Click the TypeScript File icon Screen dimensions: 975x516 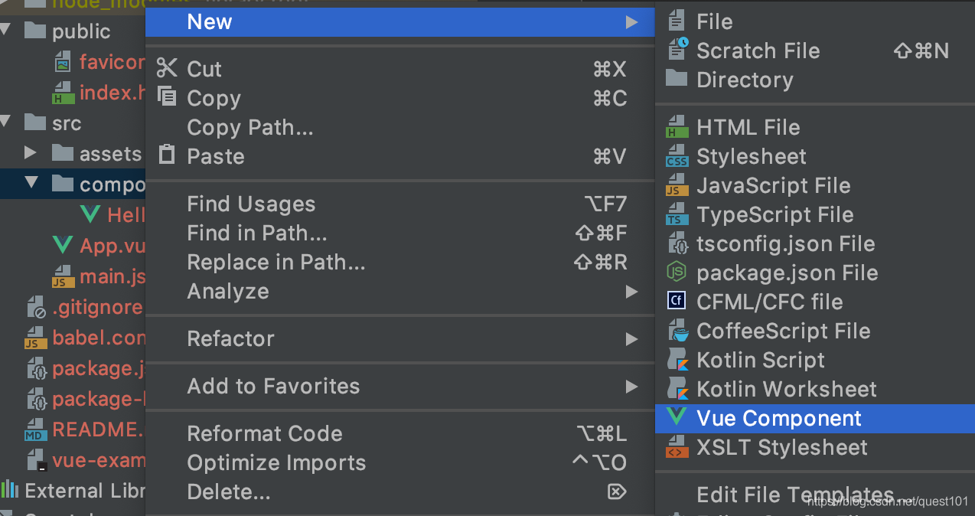click(677, 214)
